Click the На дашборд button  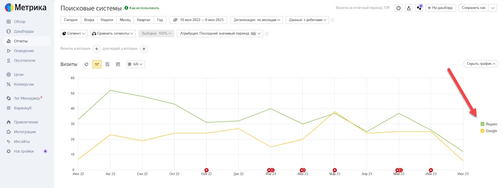440,8
